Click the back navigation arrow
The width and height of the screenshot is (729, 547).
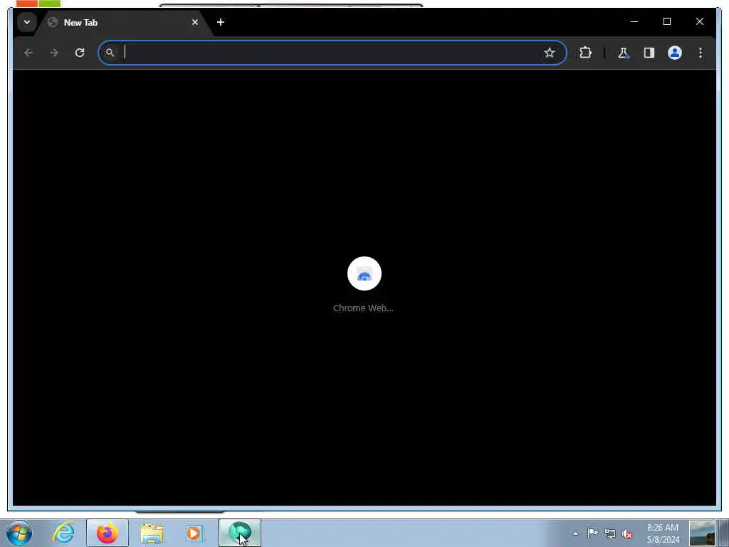click(28, 53)
